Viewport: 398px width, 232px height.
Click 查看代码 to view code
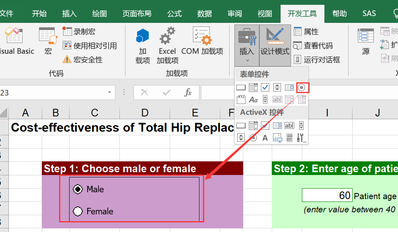[x=313, y=46]
